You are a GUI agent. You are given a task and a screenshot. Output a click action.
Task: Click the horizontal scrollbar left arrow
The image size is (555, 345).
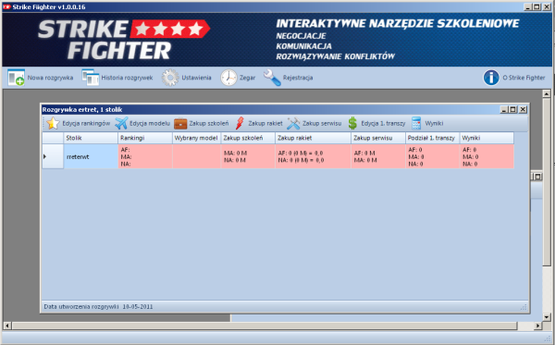[7, 326]
